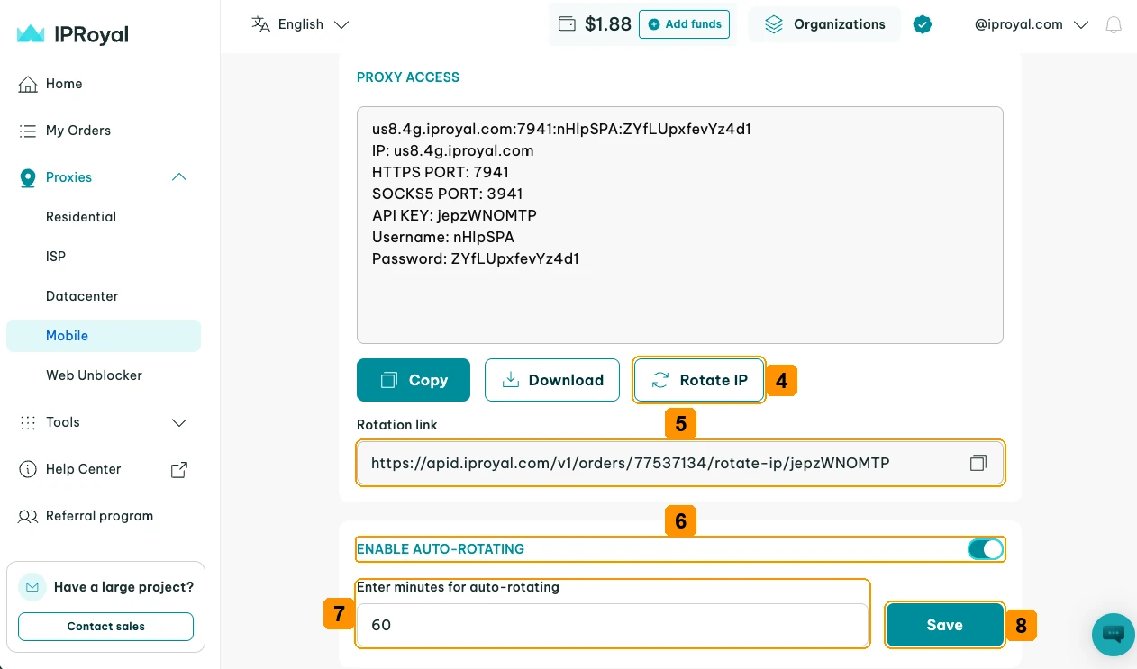This screenshot has height=669, width=1137.
Task: Click the API KEY: jepzWNOMTP line
Action: tap(454, 215)
